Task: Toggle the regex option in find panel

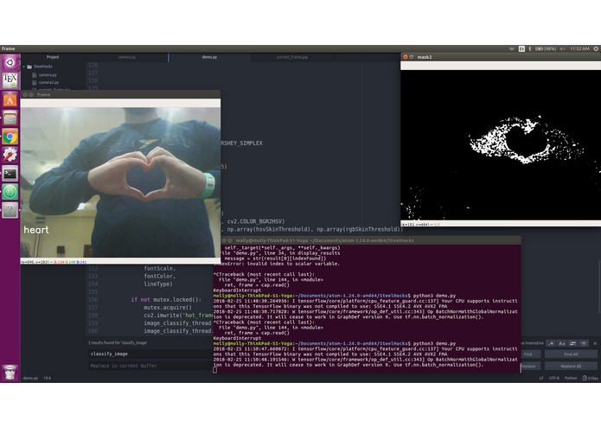Action: [x=551, y=343]
